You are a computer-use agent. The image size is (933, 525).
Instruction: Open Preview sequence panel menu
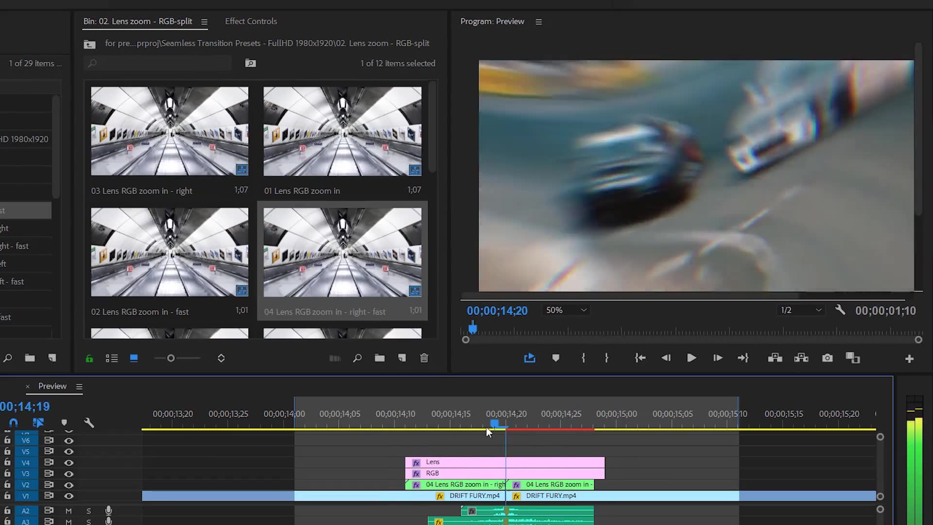point(79,387)
